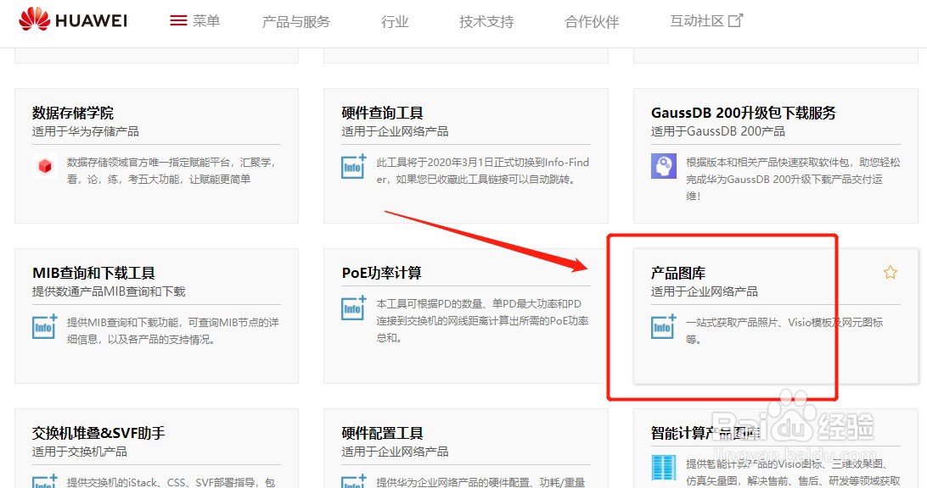
Task: Open the 技术支持 menu
Action: (486, 22)
